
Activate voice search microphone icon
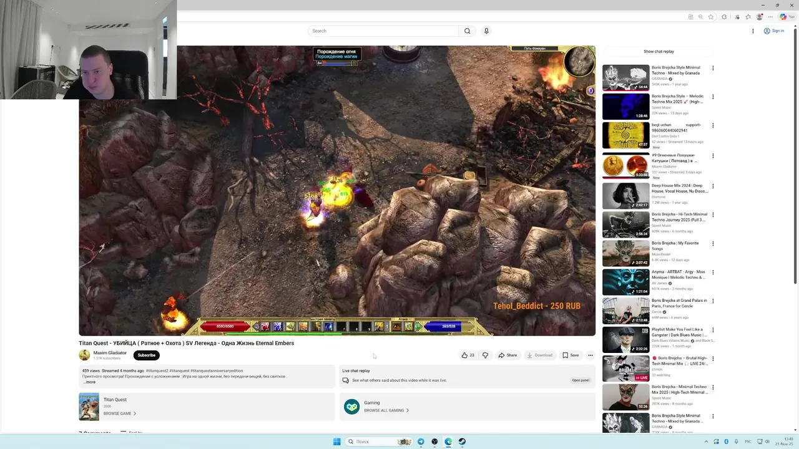[x=486, y=31]
